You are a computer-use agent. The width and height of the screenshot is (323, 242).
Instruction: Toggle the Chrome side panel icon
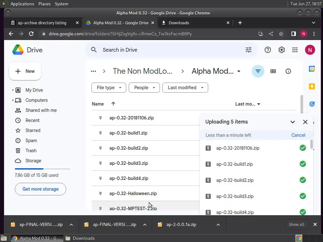(294, 34)
